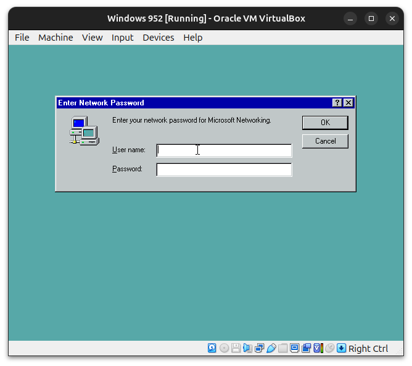Click the 'User name:' label
Image resolution: width=412 pixels, height=366 pixels.
coord(129,150)
